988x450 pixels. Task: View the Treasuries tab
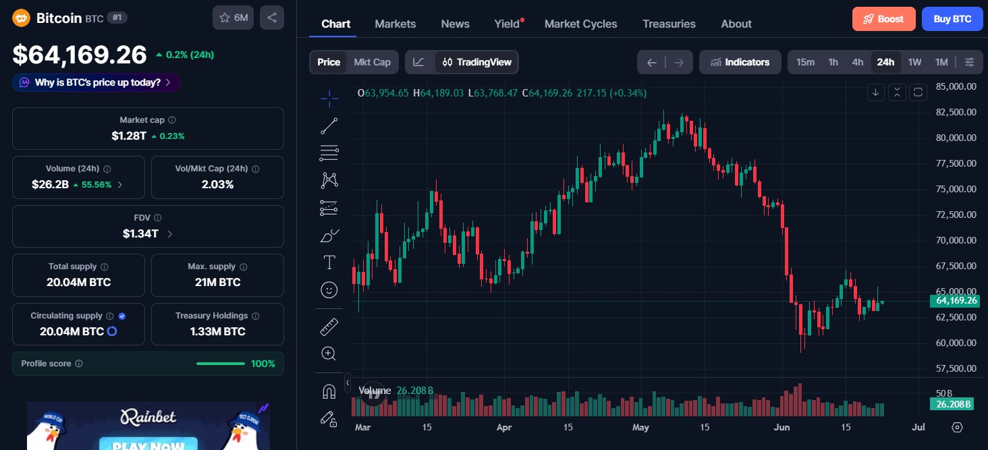click(x=669, y=24)
